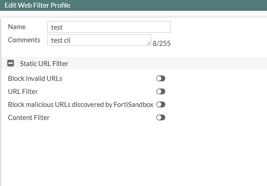Click the Content Filter label
Viewport: 267px width, 186px height.
pyautogui.click(x=29, y=118)
